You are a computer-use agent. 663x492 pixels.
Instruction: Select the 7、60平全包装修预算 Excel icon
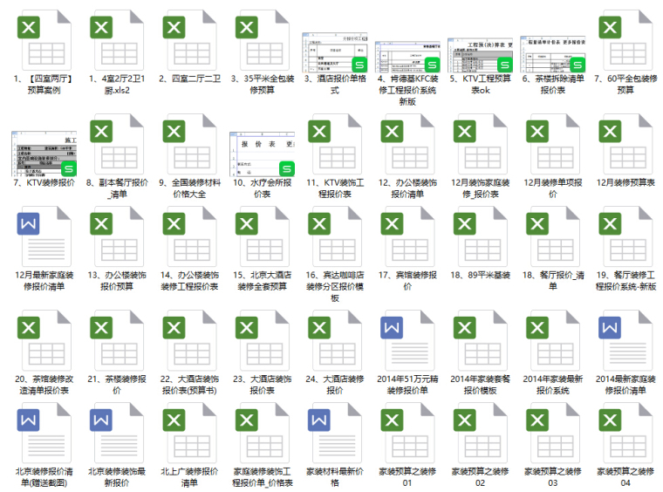pos(625,40)
